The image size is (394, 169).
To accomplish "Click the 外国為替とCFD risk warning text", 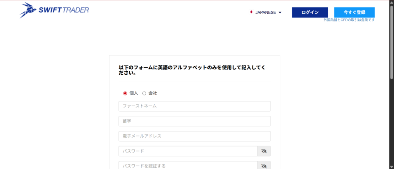I will pos(349,20).
